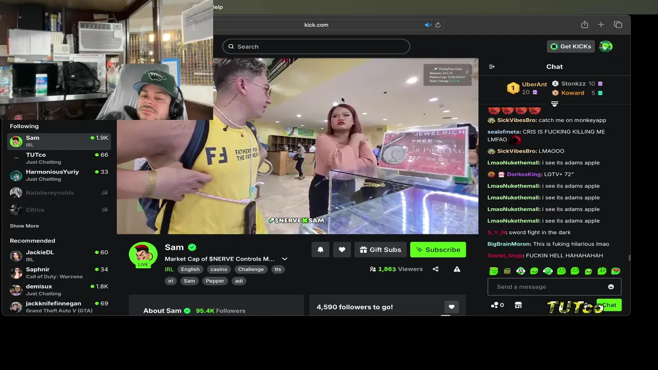This screenshot has height=370, width=658.
Task: Select the IRL category link
Action: coord(169,269)
